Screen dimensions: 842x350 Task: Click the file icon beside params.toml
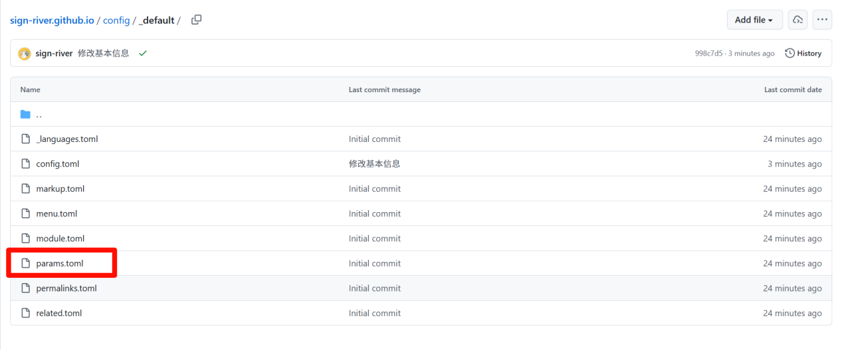[x=25, y=263]
